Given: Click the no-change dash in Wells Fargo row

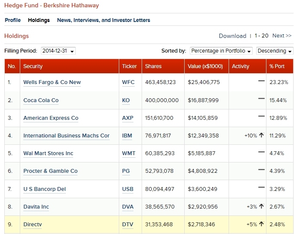Looking at the screenshot, I should [x=261, y=81].
